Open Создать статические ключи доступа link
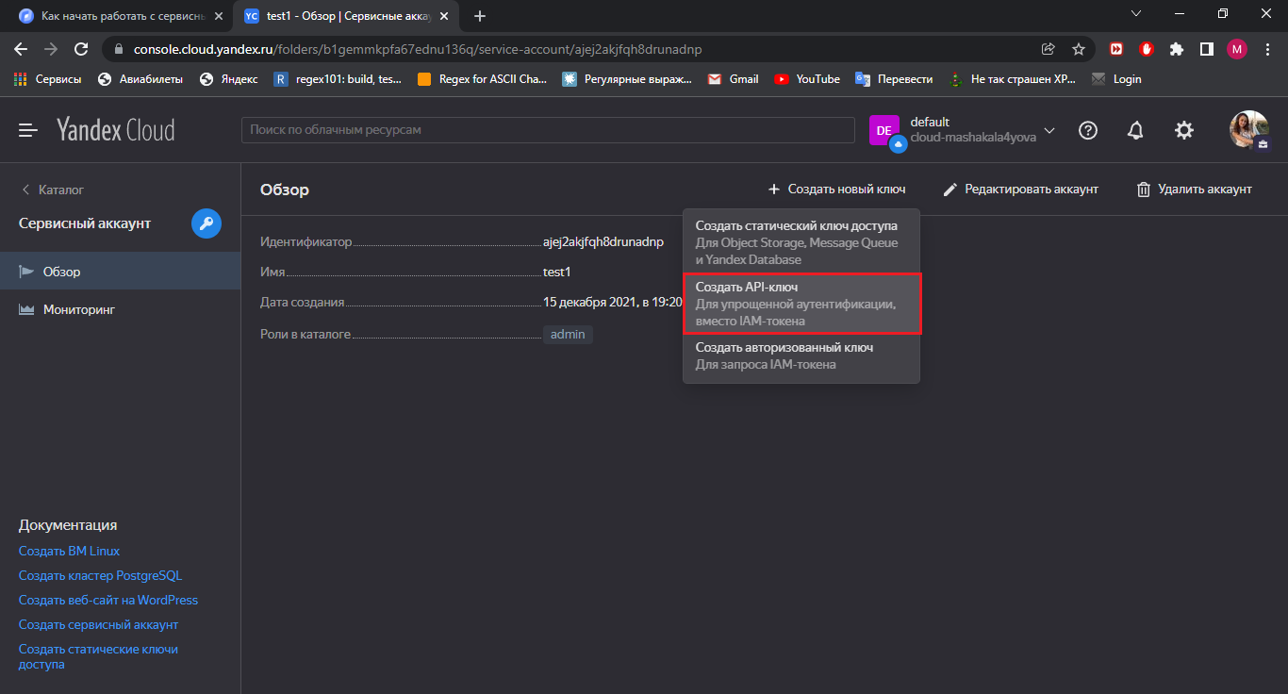This screenshot has width=1288, height=694. click(x=98, y=656)
